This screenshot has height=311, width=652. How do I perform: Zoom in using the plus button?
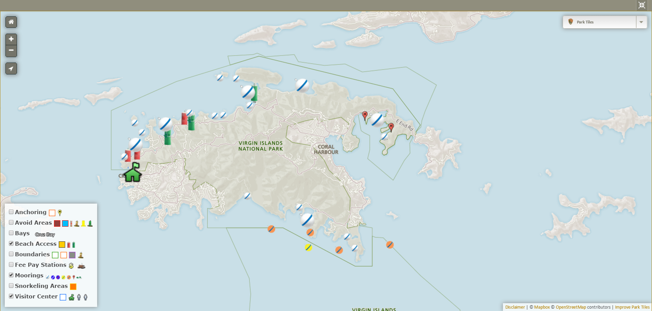tap(11, 39)
